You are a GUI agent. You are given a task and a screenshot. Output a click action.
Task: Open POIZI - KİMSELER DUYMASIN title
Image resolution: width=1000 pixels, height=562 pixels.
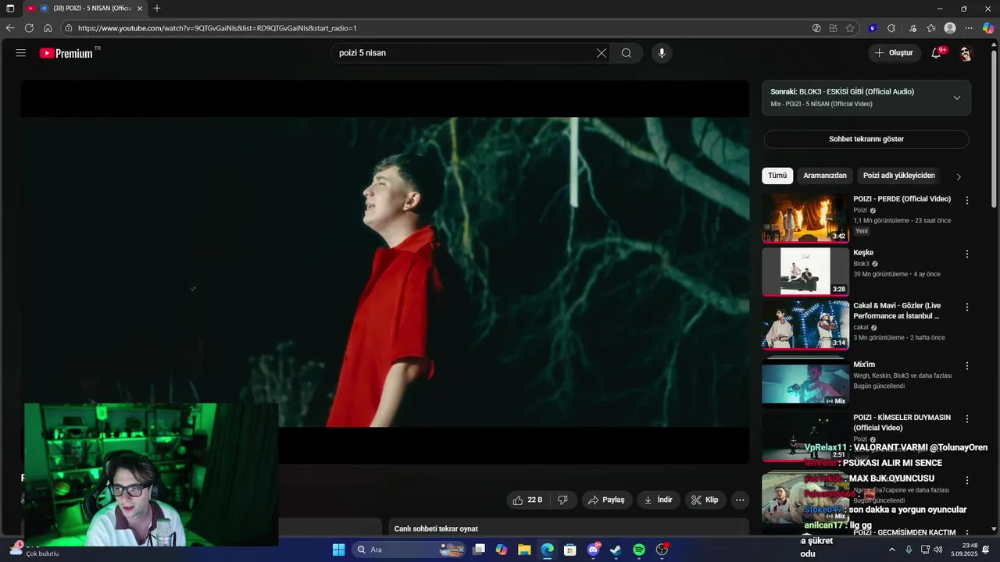coord(902,422)
